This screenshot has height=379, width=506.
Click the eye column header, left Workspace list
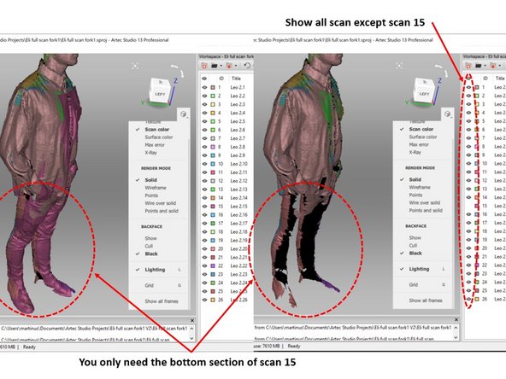(x=204, y=79)
